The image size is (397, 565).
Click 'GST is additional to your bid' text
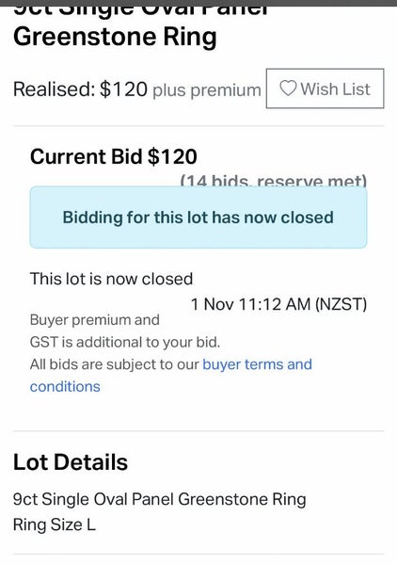[125, 343]
